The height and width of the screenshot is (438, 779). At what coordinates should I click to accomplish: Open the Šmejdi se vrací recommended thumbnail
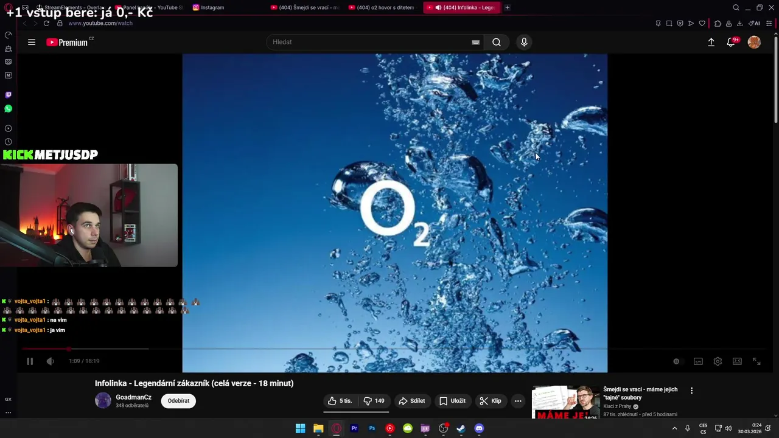pos(565,402)
